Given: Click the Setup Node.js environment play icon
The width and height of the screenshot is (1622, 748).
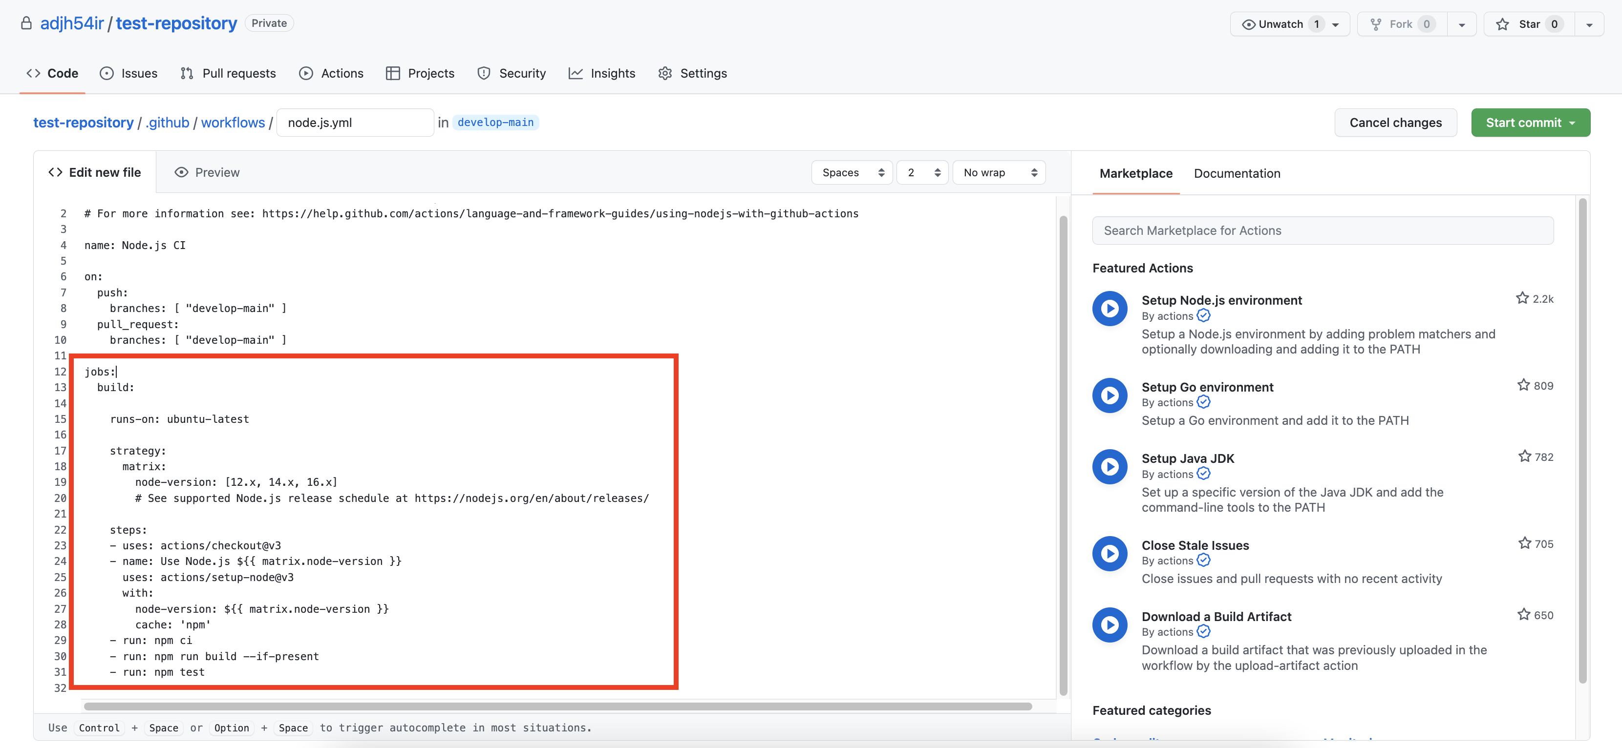Looking at the screenshot, I should tap(1110, 308).
